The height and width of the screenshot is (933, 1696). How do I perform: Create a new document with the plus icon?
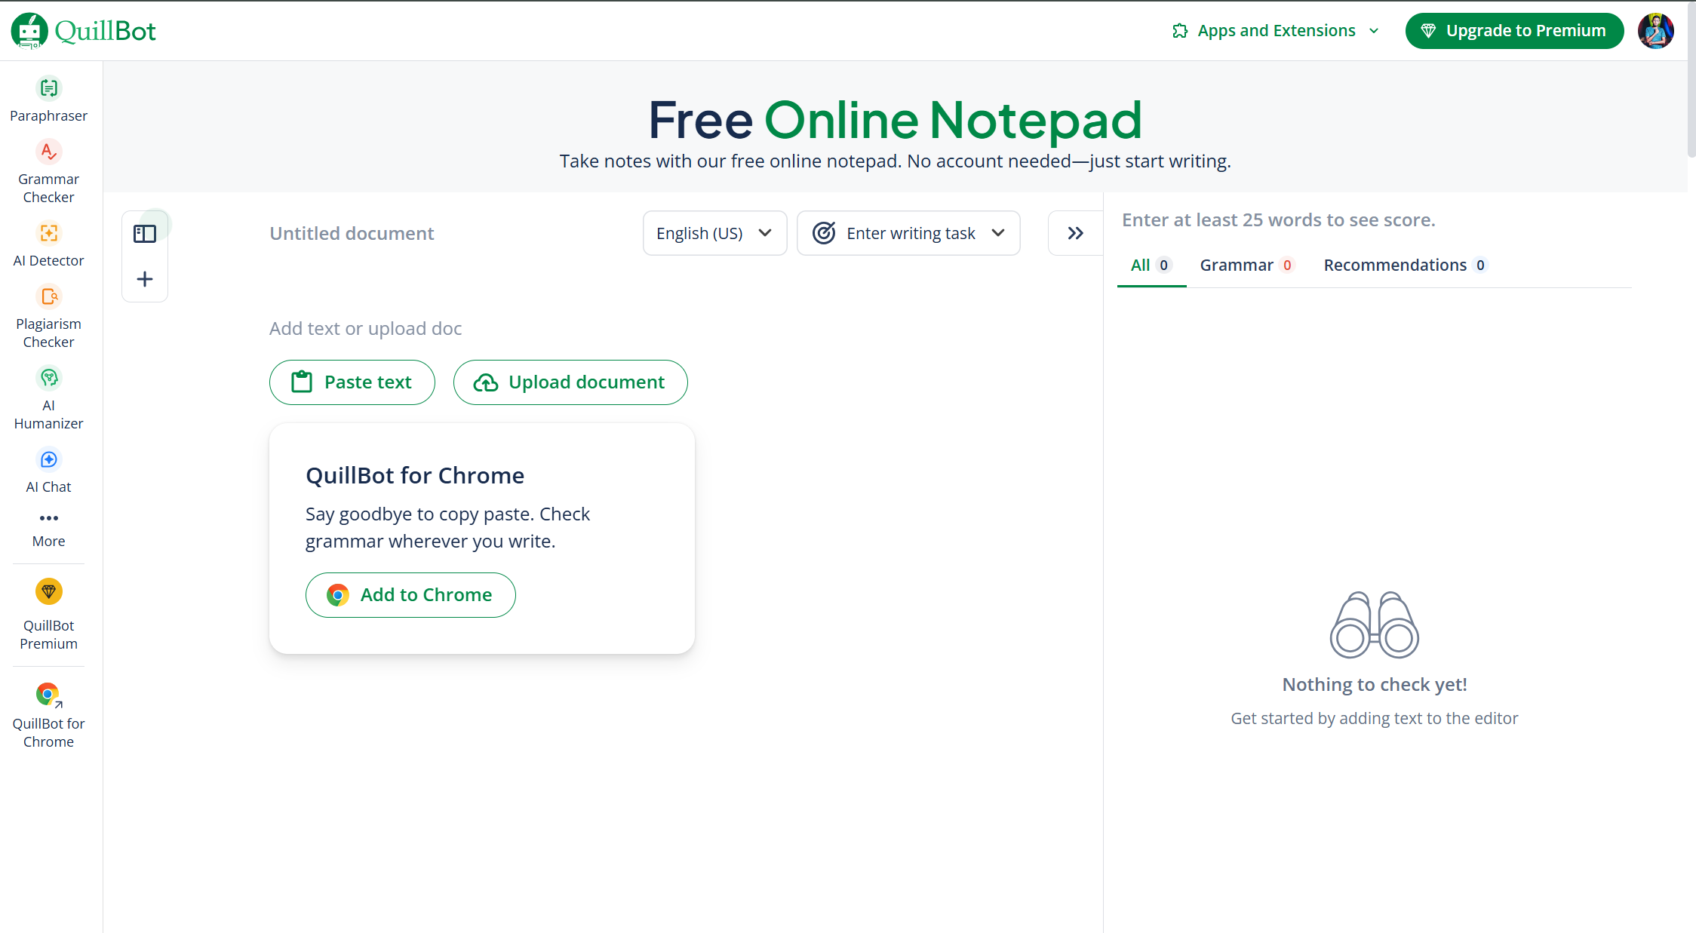(x=144, y=279)
